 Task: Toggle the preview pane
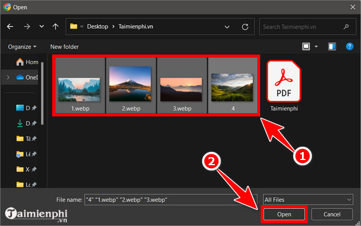pos(332,46)
